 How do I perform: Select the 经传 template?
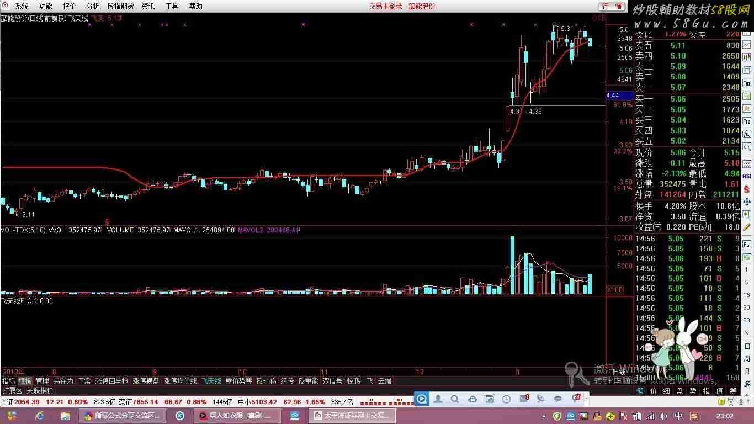point(287,381)
